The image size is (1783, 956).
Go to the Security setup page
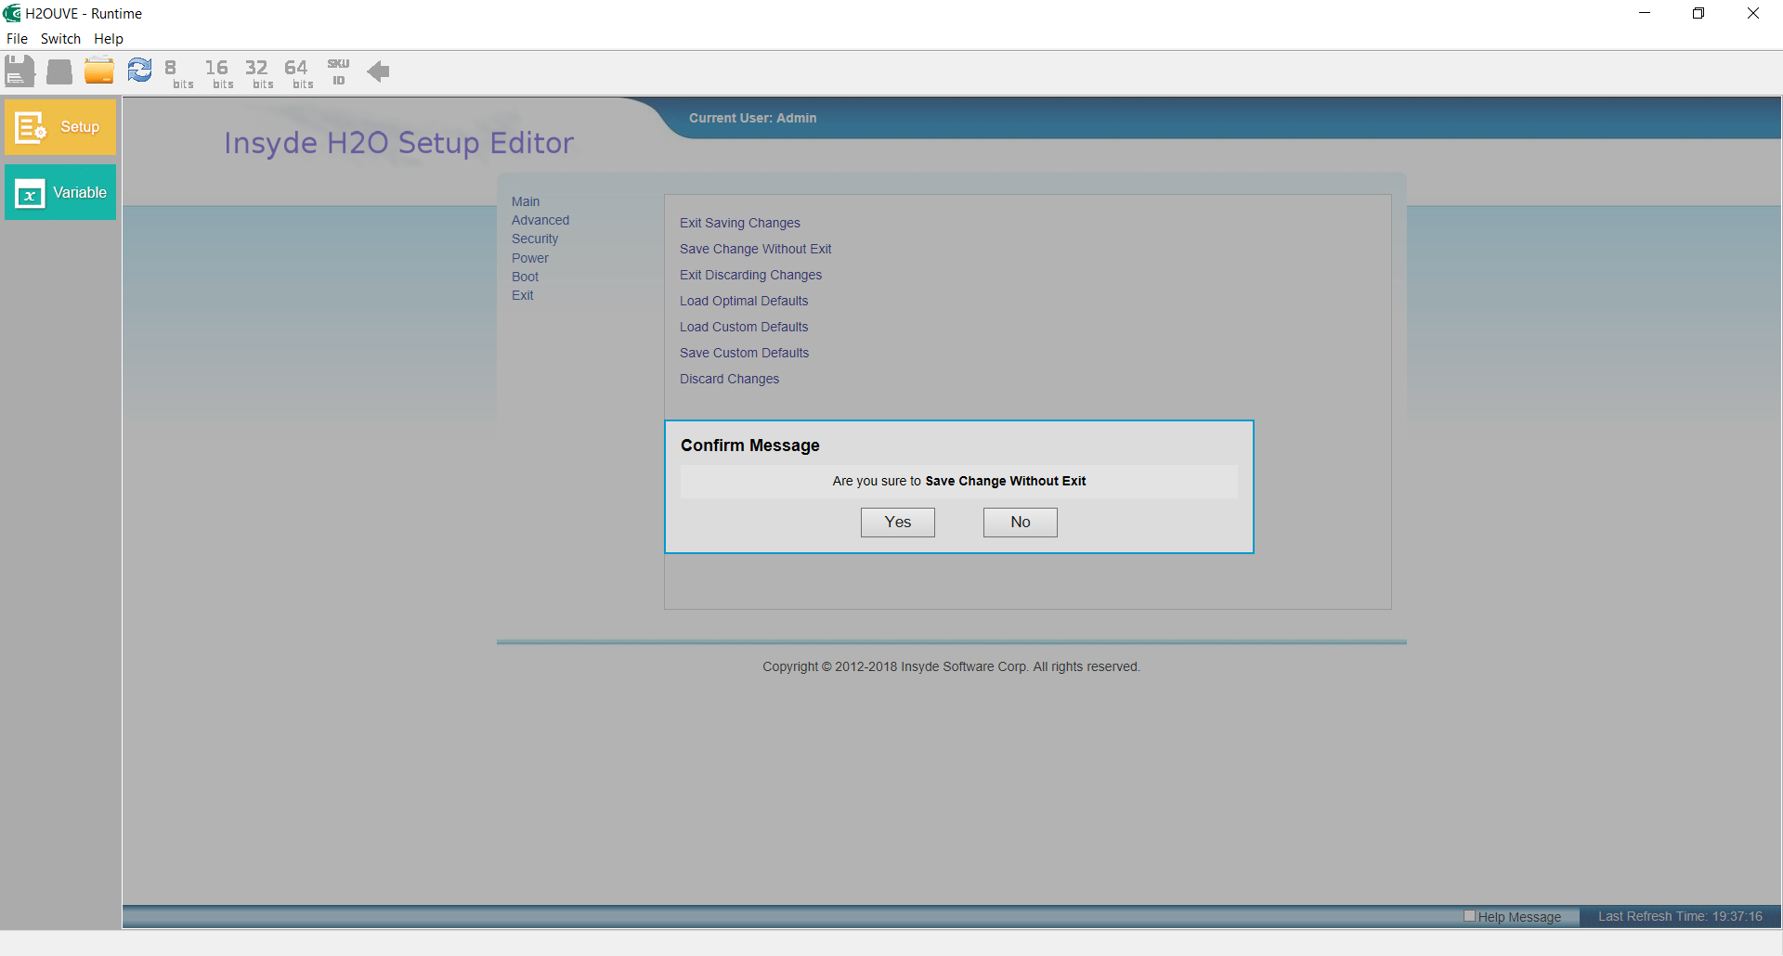(x=535, y=239)
